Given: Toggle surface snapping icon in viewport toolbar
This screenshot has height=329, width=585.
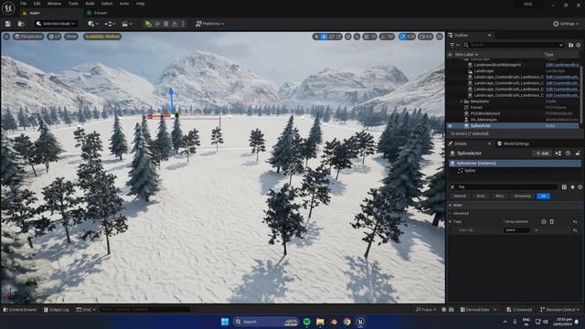Looking at the screenshot, I should (x=357, y=37).
